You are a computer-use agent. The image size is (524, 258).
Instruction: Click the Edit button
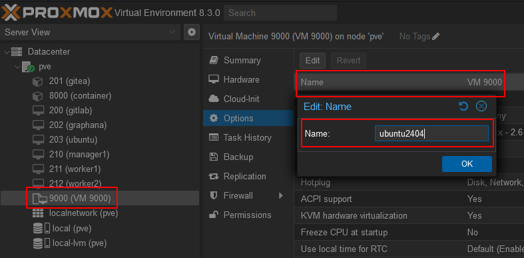312,61
